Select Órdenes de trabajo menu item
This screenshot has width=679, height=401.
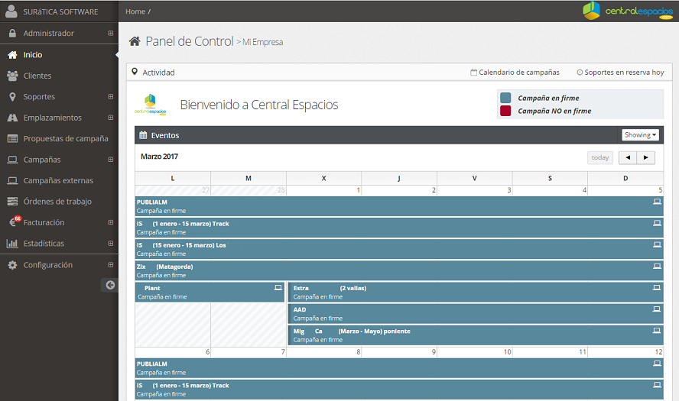tap(57, 202)
